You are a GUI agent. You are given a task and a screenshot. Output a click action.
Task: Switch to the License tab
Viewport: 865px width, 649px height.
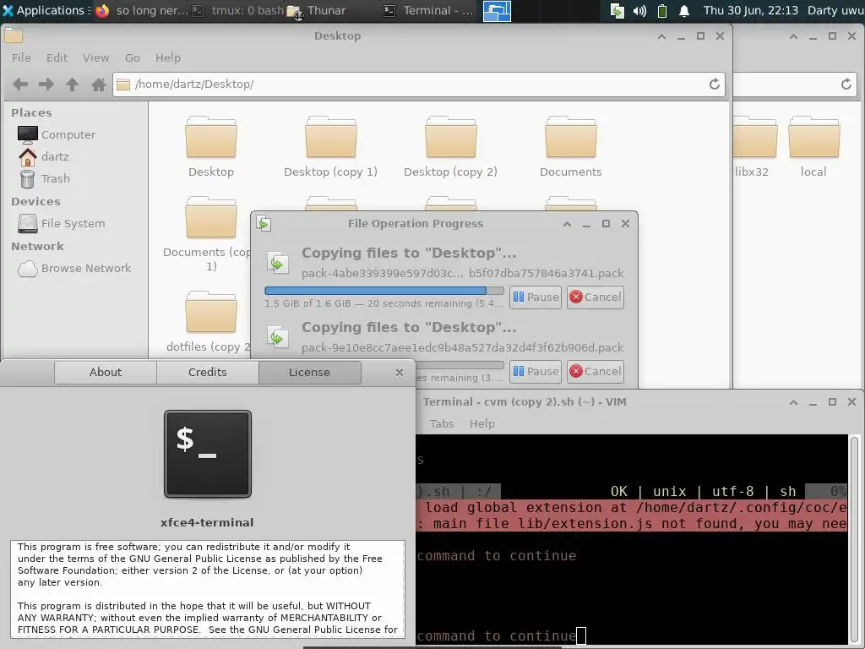[309, 372]
